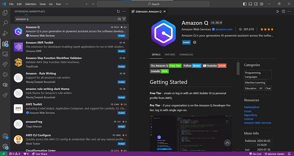The image size is (294, 156).
Task: Open the Go menu
Action: (x=51, y=4)
